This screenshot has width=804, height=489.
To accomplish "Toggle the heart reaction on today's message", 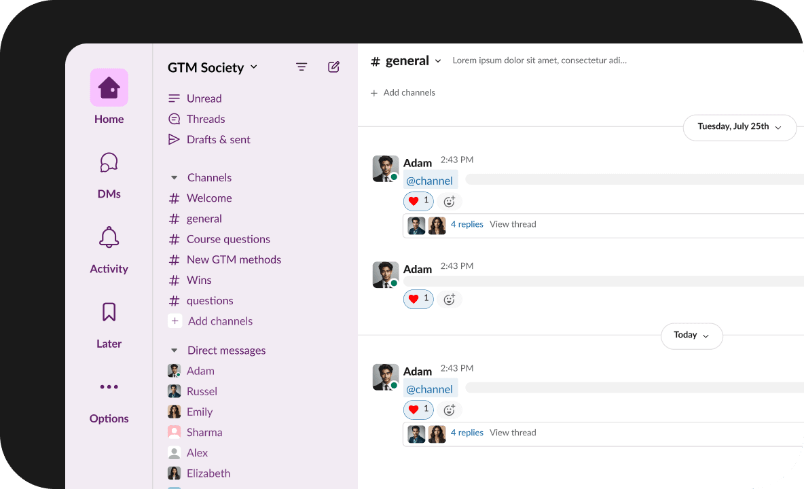I will coord(418,410).
